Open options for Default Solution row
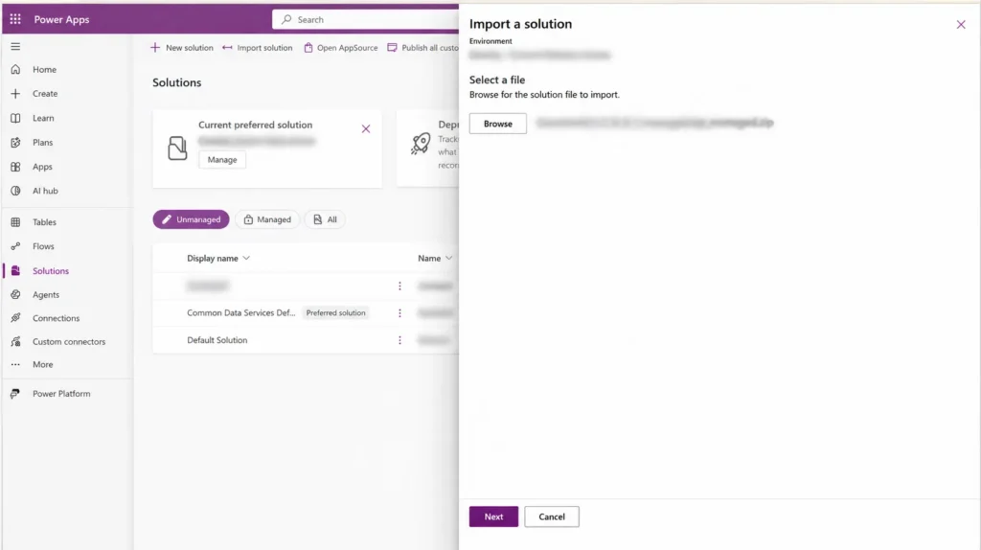The height and width of the screenshot is (550, 981). [x=399, y=340]
